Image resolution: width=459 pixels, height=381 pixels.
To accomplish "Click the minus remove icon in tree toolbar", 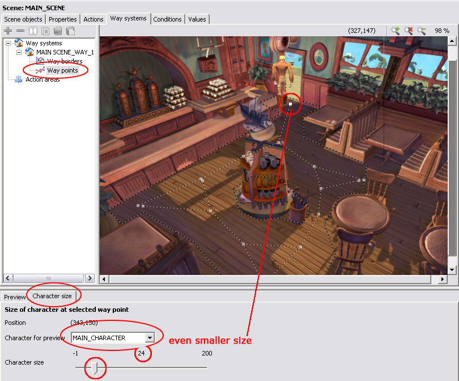I will (x=20, y=31).
